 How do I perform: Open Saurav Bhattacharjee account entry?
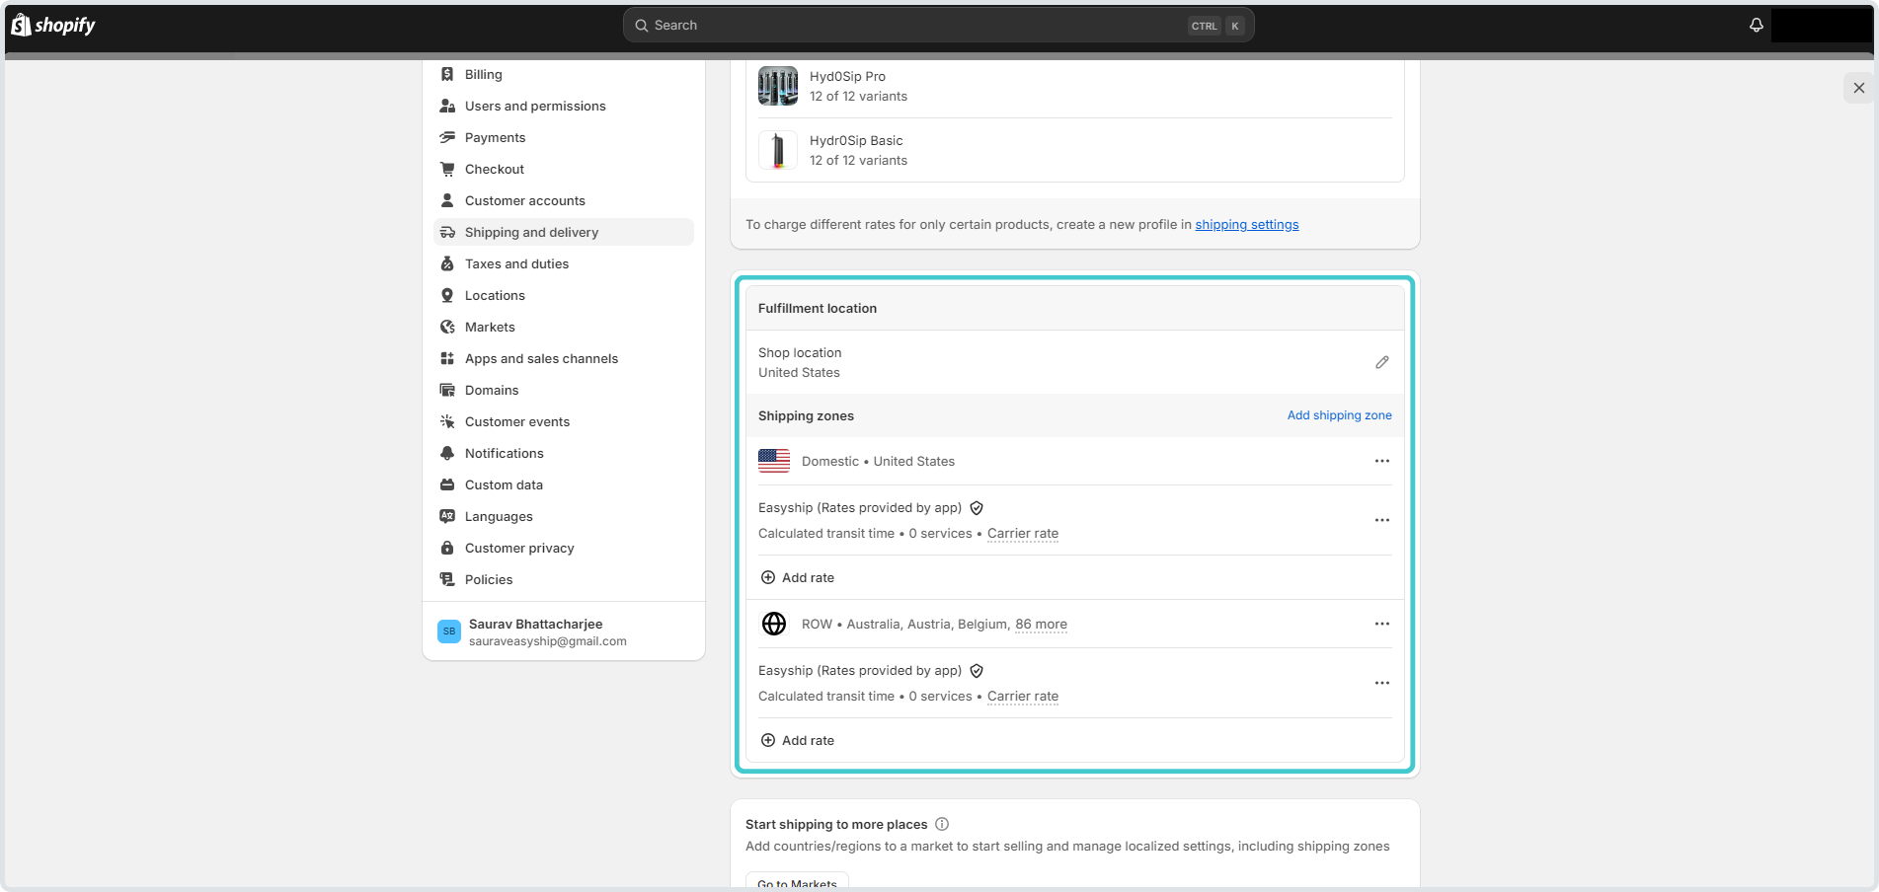[563, 632]
